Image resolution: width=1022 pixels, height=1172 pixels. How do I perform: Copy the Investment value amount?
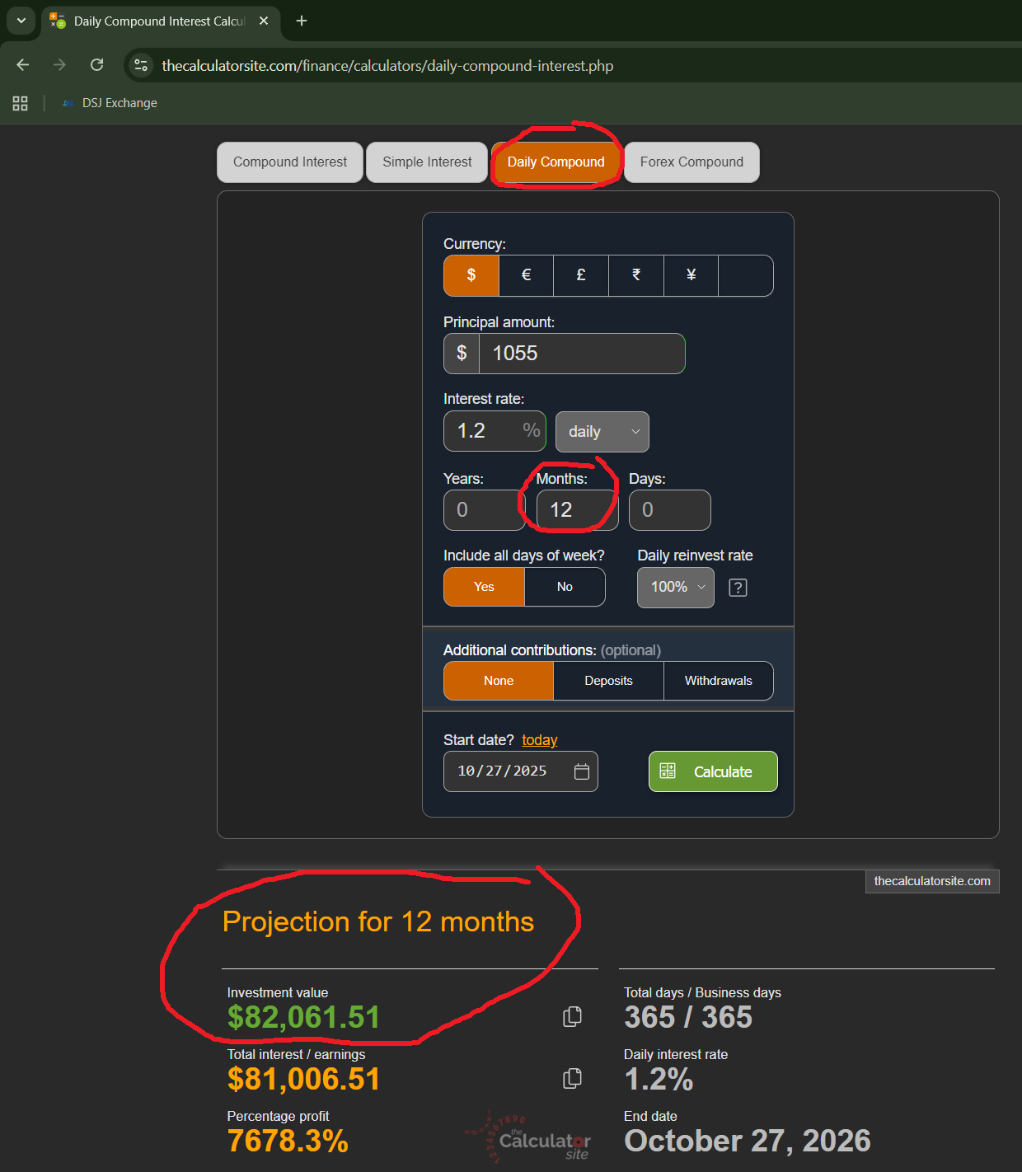coord(572,1016)
